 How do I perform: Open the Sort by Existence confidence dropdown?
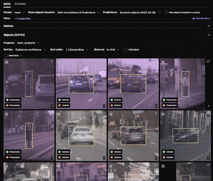(x=30, y=50)
